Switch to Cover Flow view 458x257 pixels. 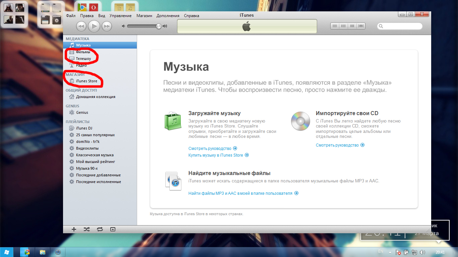(x=361, y=26)
